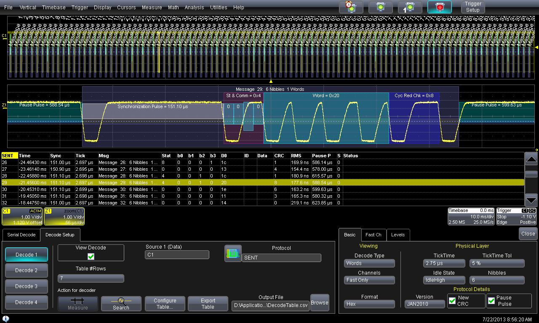Click the decode table scrollbar down arrow
This screenshot has width=539, height=323.
tap(531, 199)
